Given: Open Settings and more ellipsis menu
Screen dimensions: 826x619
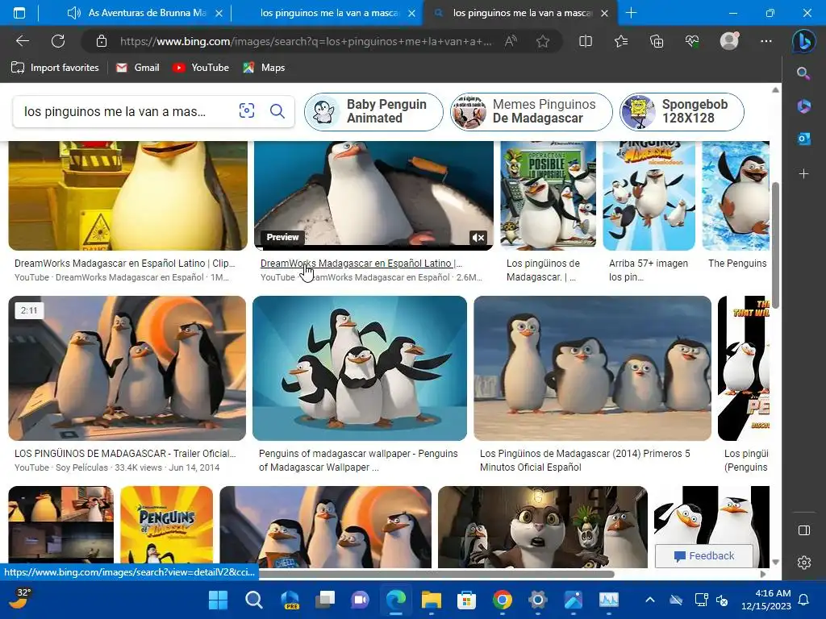Looking at the screenshot, I should pos(766,41).
